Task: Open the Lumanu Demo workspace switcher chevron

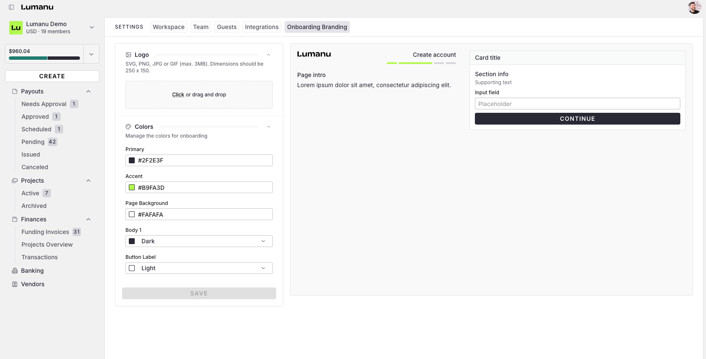Action: tap(92, 27)
